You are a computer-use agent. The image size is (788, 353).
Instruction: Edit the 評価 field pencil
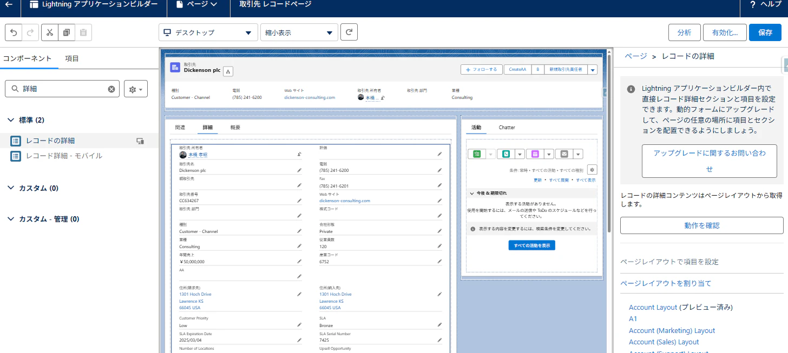(439, 155)
